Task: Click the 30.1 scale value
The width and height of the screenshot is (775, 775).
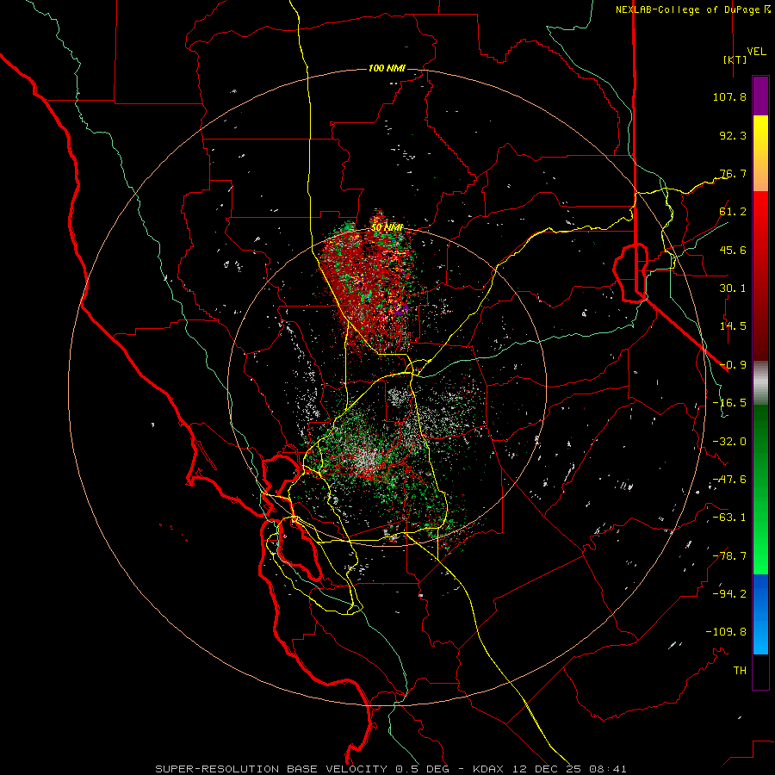Action: coord(733,288)
